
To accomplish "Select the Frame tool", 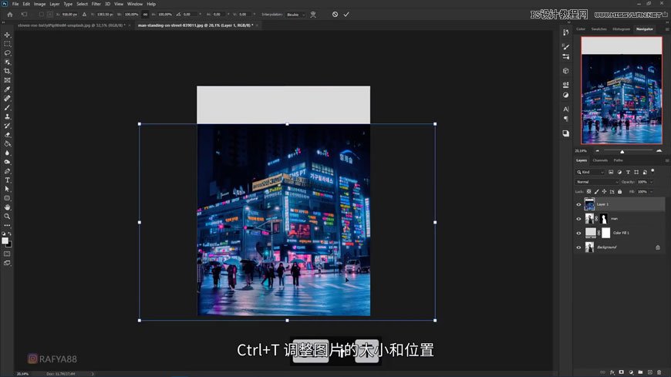I will [7, 80].
